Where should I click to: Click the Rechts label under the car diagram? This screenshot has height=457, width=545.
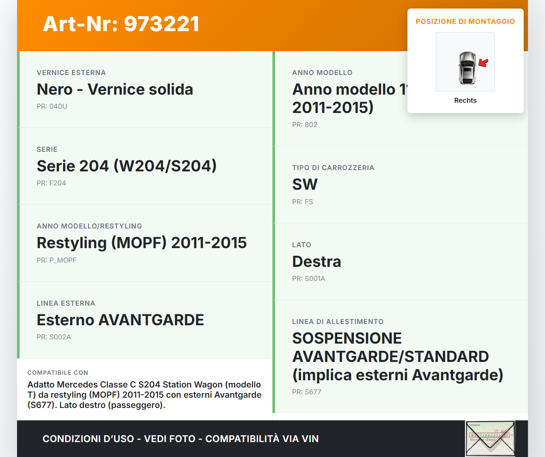click(x=465, y=100)
